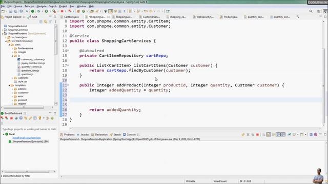Click the green Run play button
328x184 pixels.
(47, 11)
